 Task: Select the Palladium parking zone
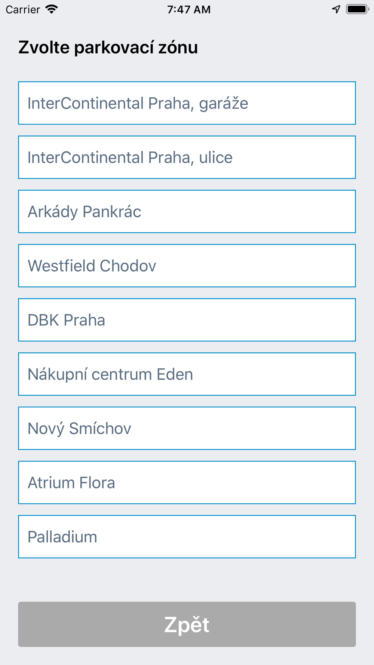click(187, 537)
